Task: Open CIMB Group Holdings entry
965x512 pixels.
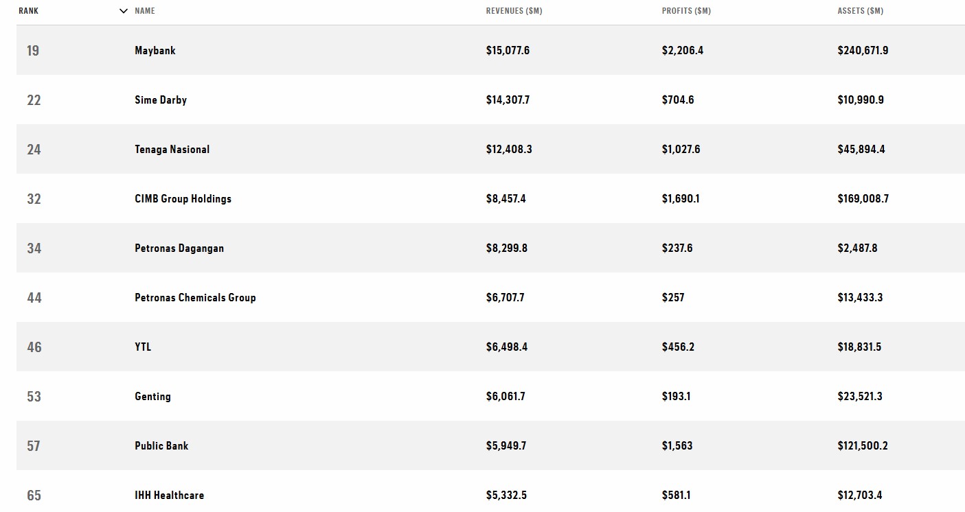Action: tap(183, 199)
